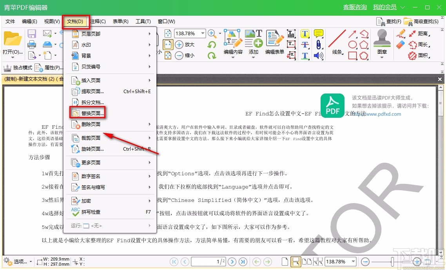Click the highlight text T tool
This screenshot has height=270, width=446.
tap(305, 34)
